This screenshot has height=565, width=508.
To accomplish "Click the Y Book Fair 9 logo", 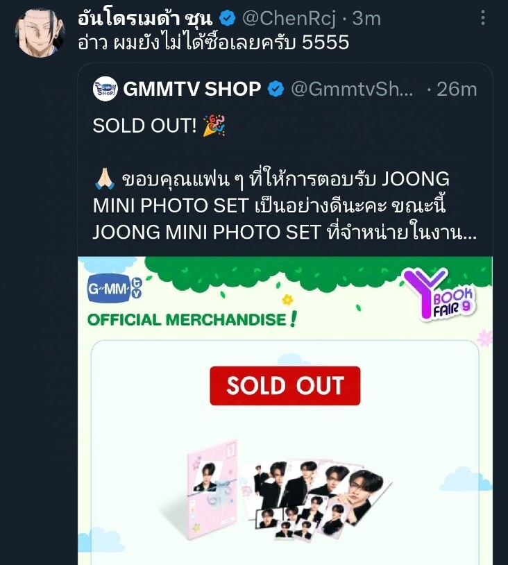I will pos(439,294).
